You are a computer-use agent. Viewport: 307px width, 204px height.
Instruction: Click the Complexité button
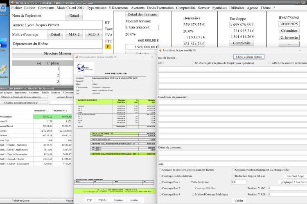coord(242,43)
